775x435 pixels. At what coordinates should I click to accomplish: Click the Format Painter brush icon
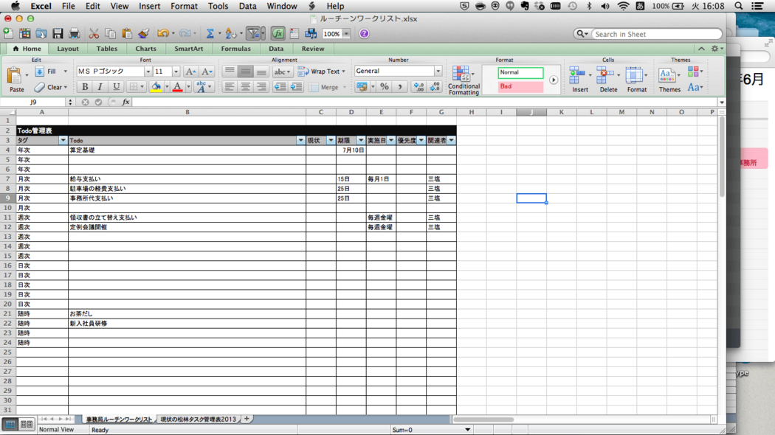point(143,34)
